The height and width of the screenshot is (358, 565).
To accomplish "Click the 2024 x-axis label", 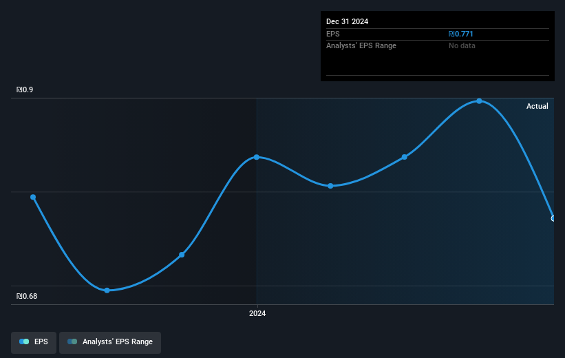I will 257,313.
